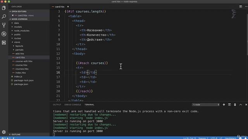The width and height of the screenshot is (248, 139).
Task: Expand the node_modules folder
Action: click(x=22, y=31)
